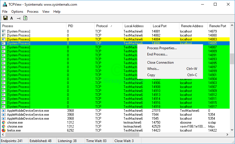
Task: Click System Process icon in port 14906 row
Action: coord(4,83)
